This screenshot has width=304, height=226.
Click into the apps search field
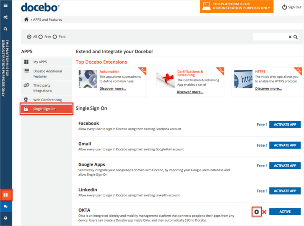point(270,37)
